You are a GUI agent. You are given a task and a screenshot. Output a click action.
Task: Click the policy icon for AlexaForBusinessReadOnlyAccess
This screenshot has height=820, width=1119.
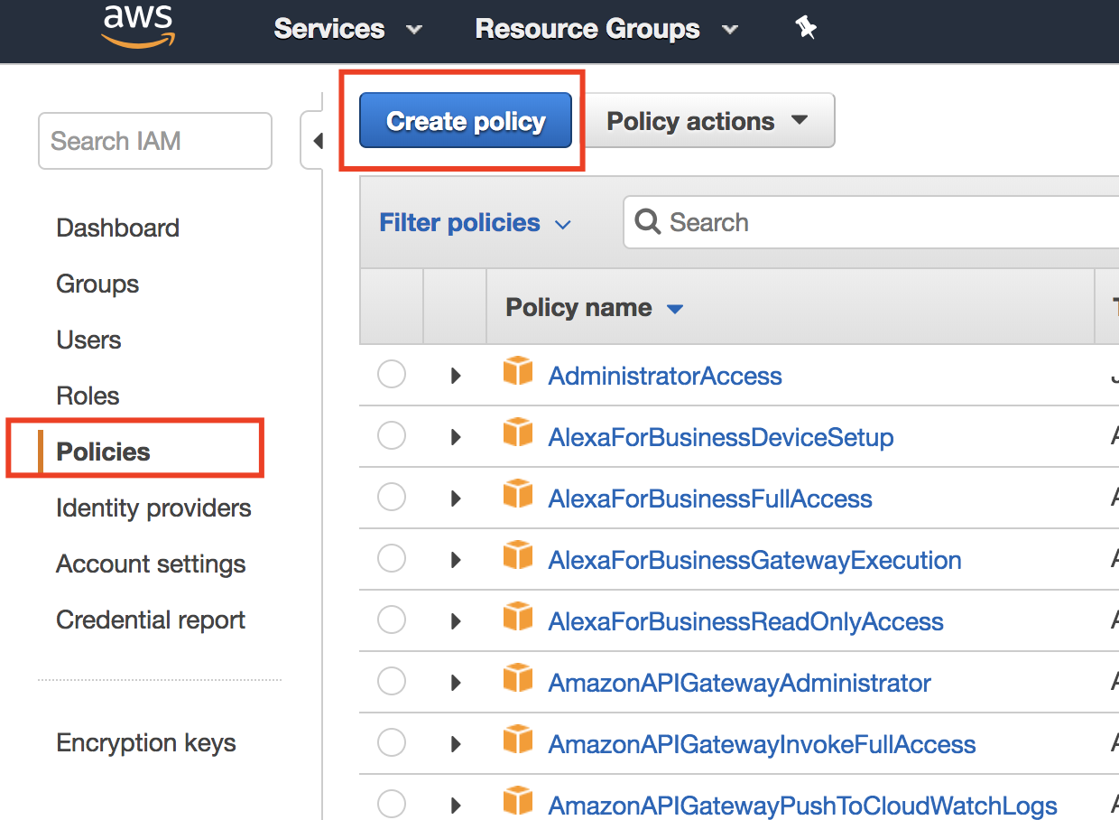click(x=518, y=618)
